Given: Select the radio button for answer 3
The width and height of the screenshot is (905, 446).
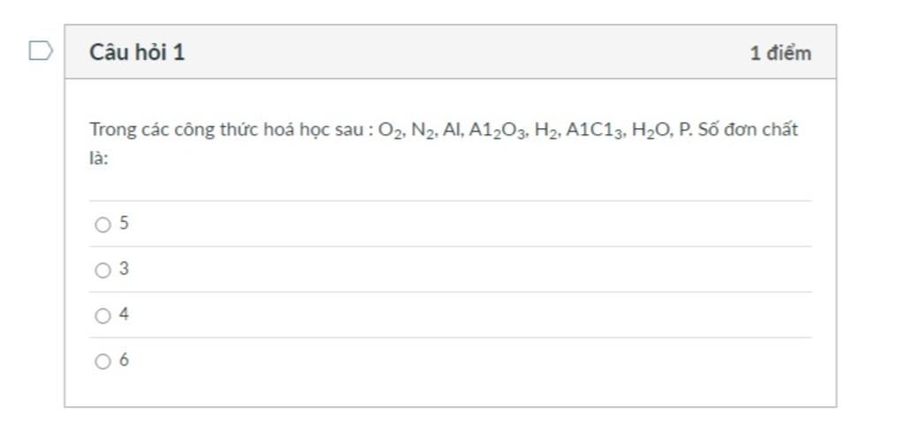Looking at the screenshot, I should 103,270.
